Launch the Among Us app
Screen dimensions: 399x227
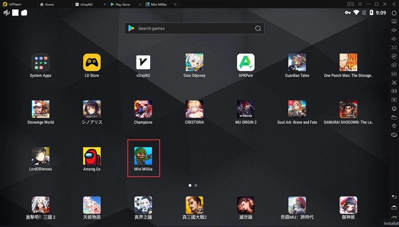[x=92, y=156]
